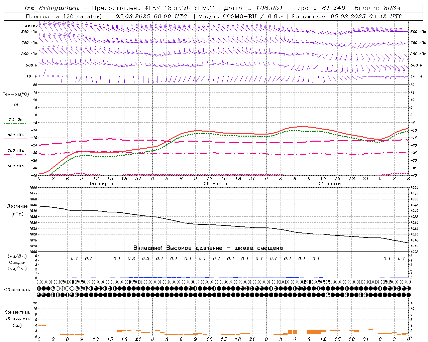Click the right-side 500 гПа wind level label
428x342 pixels.
(x=418, y=32)
